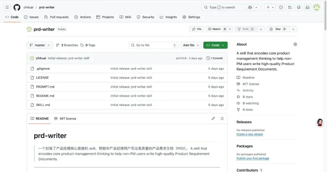327x172 pixels.
Task: Select the Code tab
Action: 12,17
